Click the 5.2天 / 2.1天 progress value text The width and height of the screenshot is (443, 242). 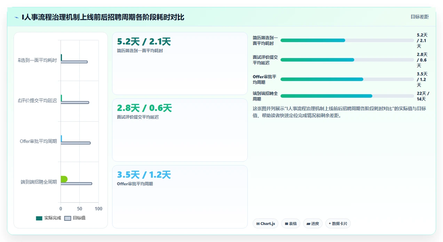422,41
